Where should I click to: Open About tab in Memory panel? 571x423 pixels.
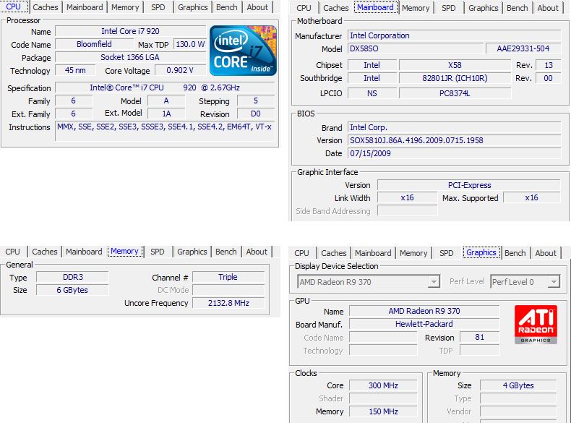tap(257, 252)
